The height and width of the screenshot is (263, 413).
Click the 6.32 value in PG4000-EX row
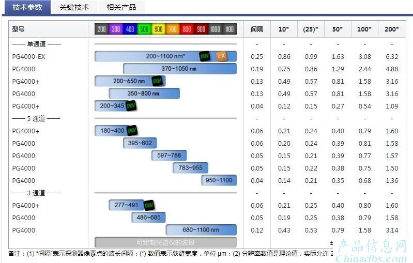pos(392,57)
